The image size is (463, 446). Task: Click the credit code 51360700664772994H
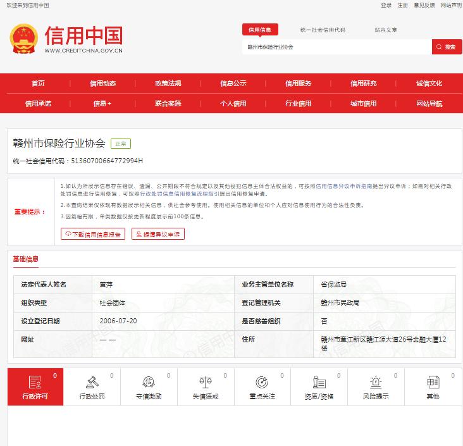tap(107, 161)
